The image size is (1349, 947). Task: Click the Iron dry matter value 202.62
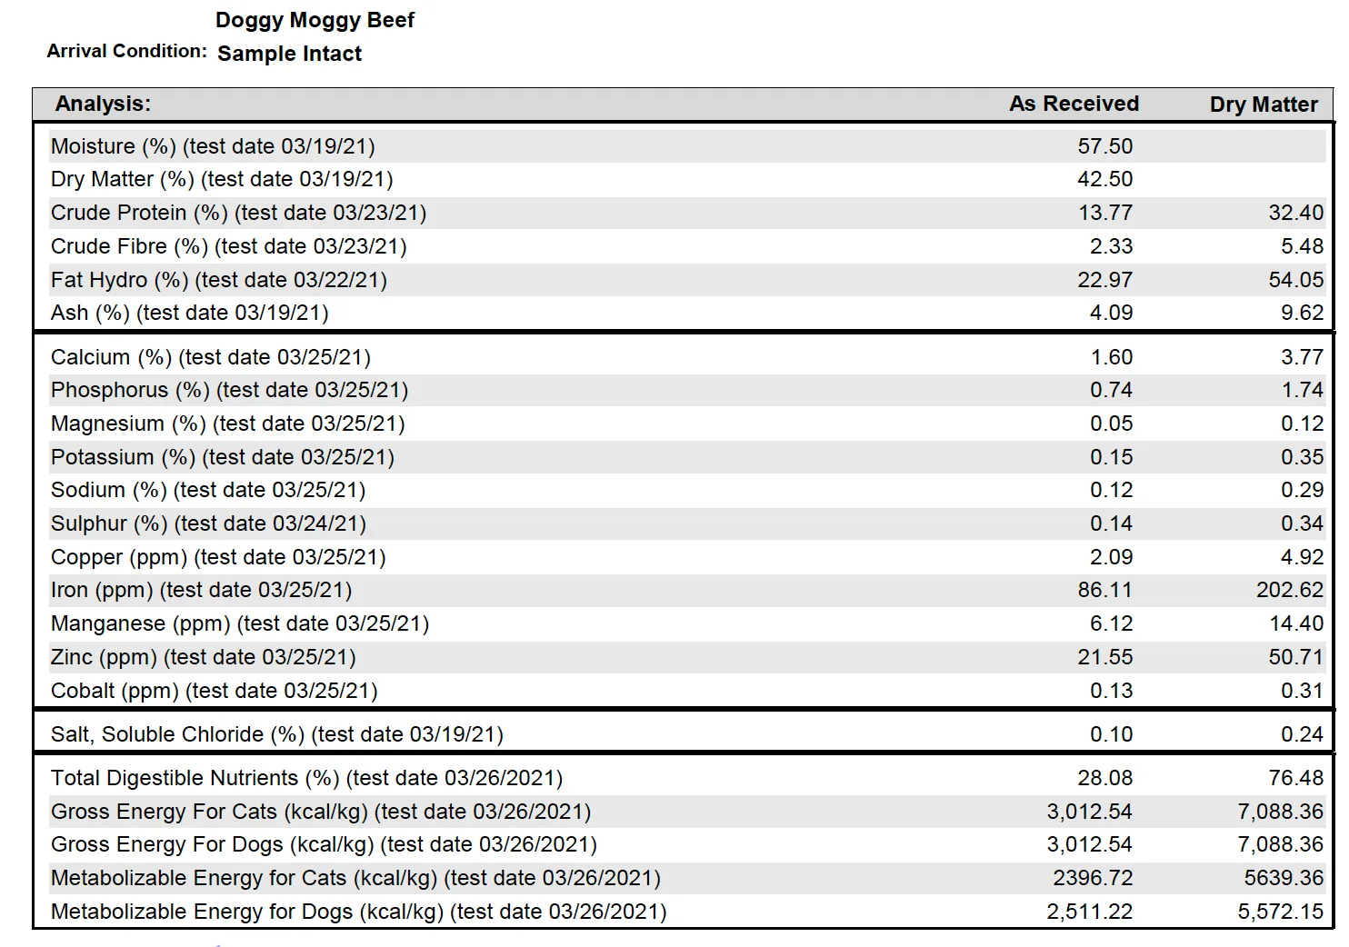[x=1290, y=590]
